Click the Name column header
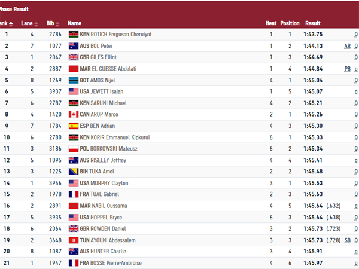 [75, 23]
